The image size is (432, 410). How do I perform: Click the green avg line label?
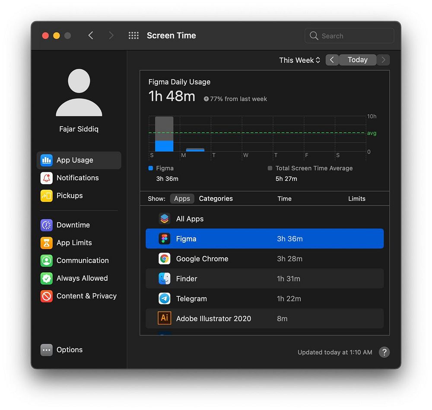pos(372,133)
